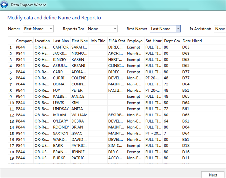This screenshot has height=178, width=226.
Task: Select the Dept Code column header
Action: click(172, 41)
